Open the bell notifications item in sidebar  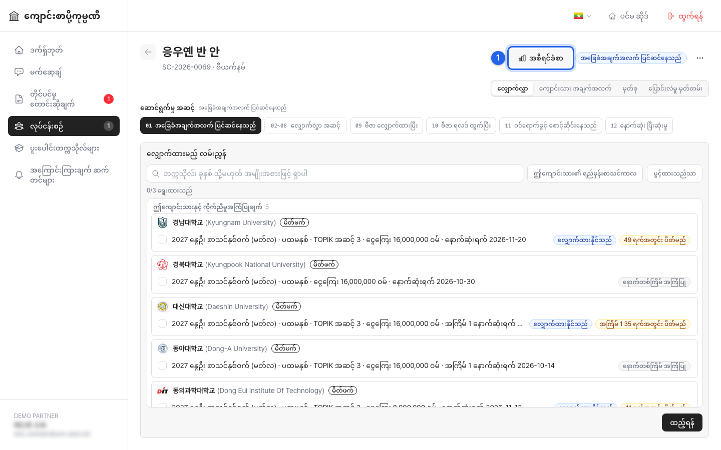coord(64,175)
